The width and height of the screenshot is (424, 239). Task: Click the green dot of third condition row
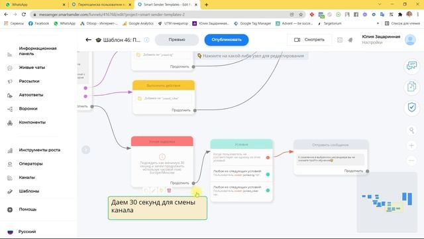tap(268, 191)
